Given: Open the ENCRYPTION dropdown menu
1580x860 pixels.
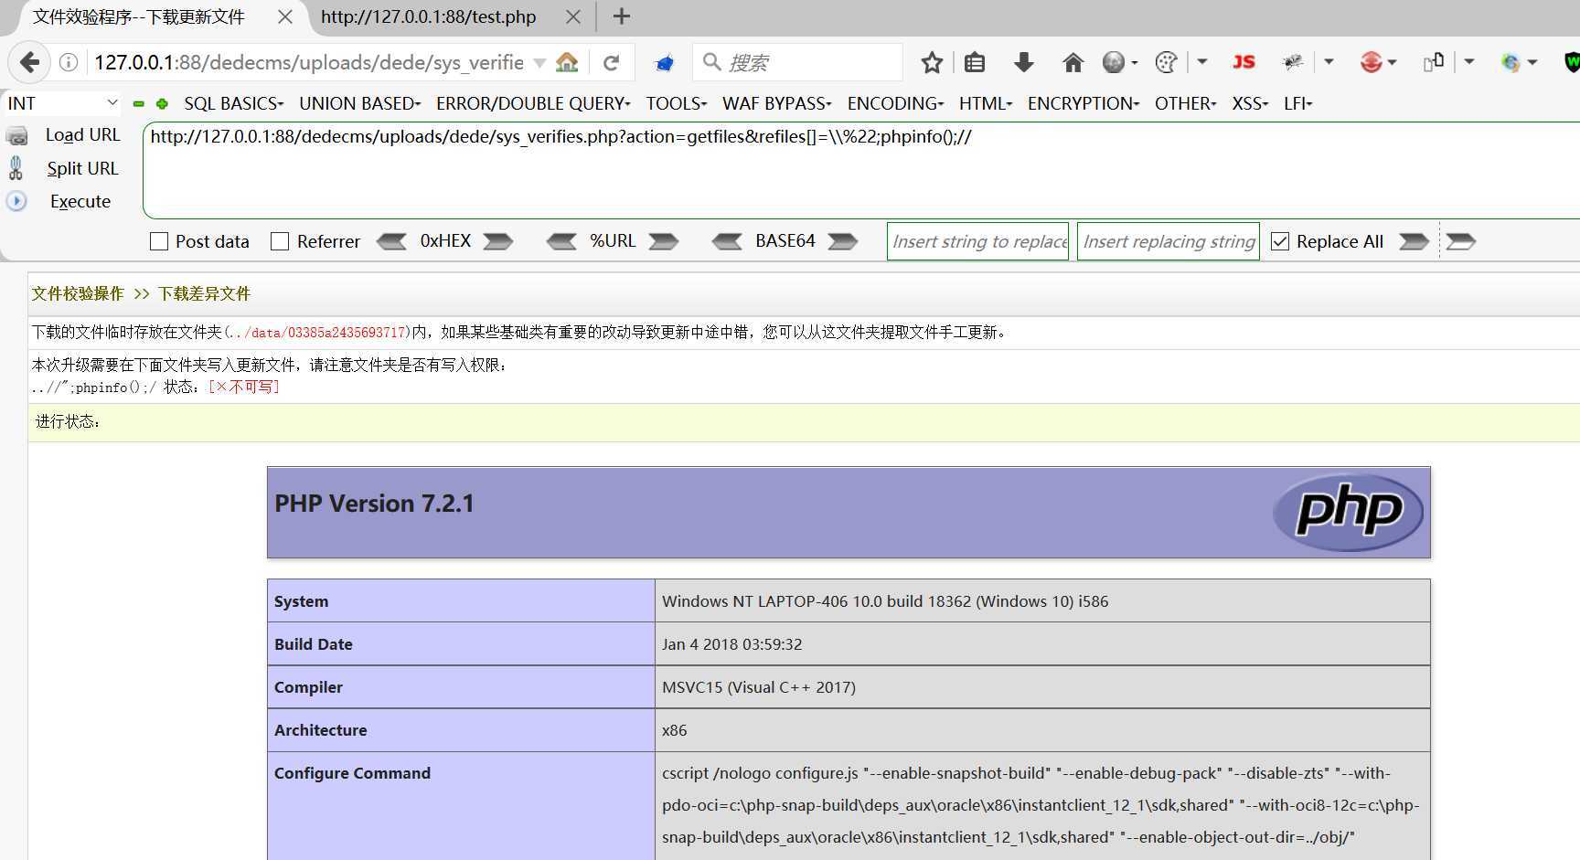Looking at the screenshot, I should click(1084, 103).
